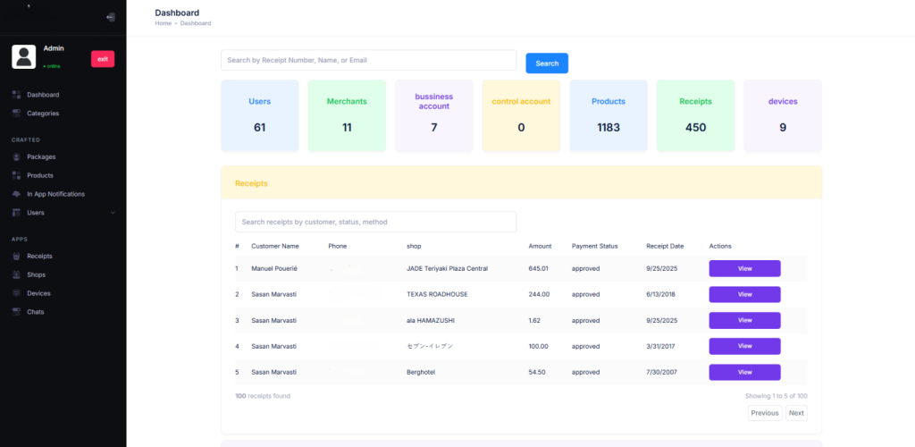Open the Products stat card
Screen dimensions: 915x447
click(x=608, y=115)
